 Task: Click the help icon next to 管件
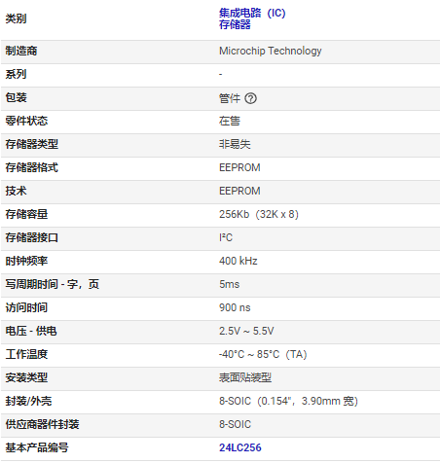pyautogui.click(x=250, y=98)
